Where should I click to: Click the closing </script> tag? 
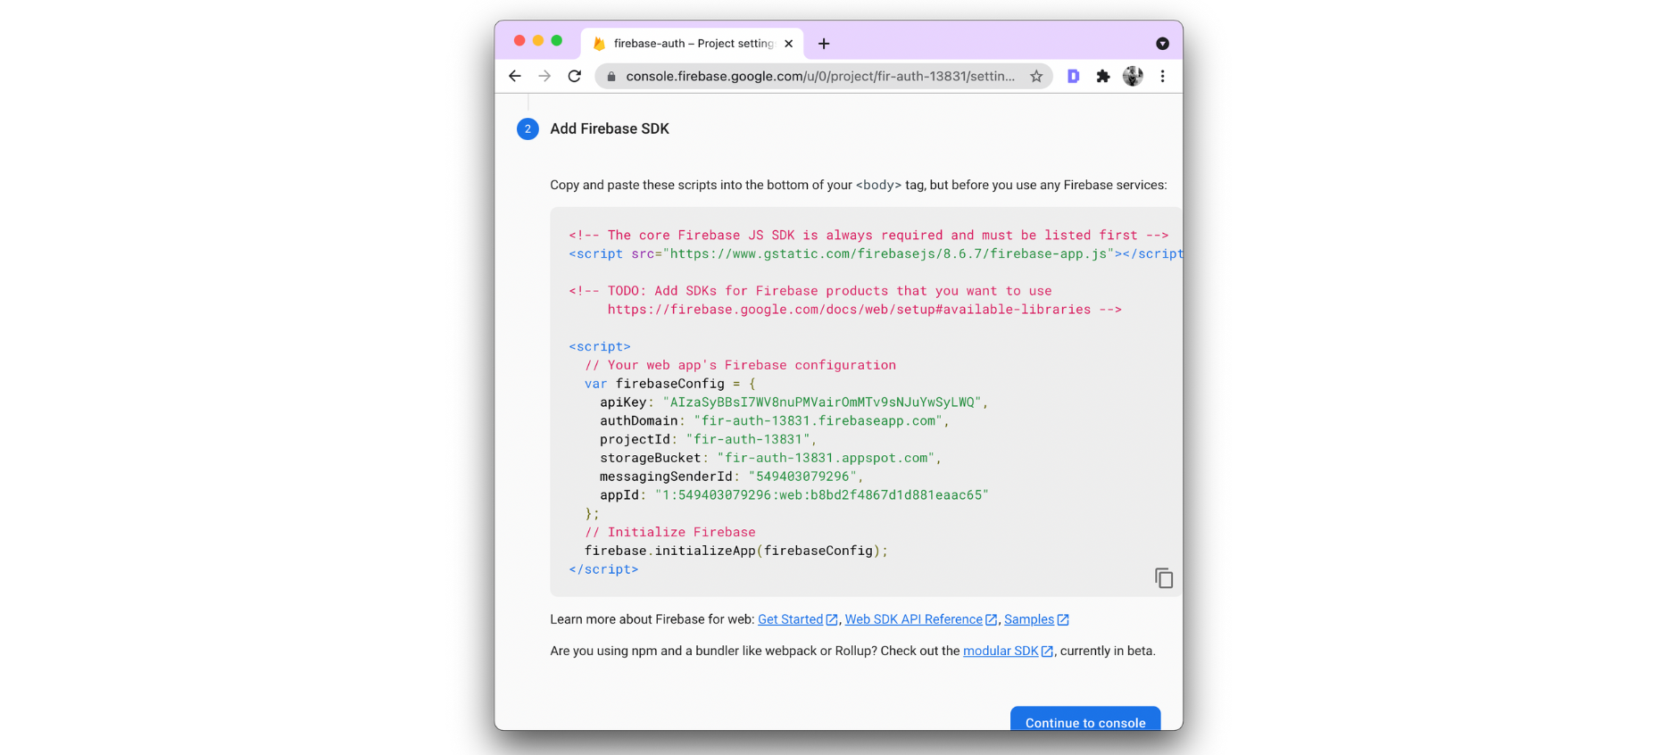click(603, 569)
